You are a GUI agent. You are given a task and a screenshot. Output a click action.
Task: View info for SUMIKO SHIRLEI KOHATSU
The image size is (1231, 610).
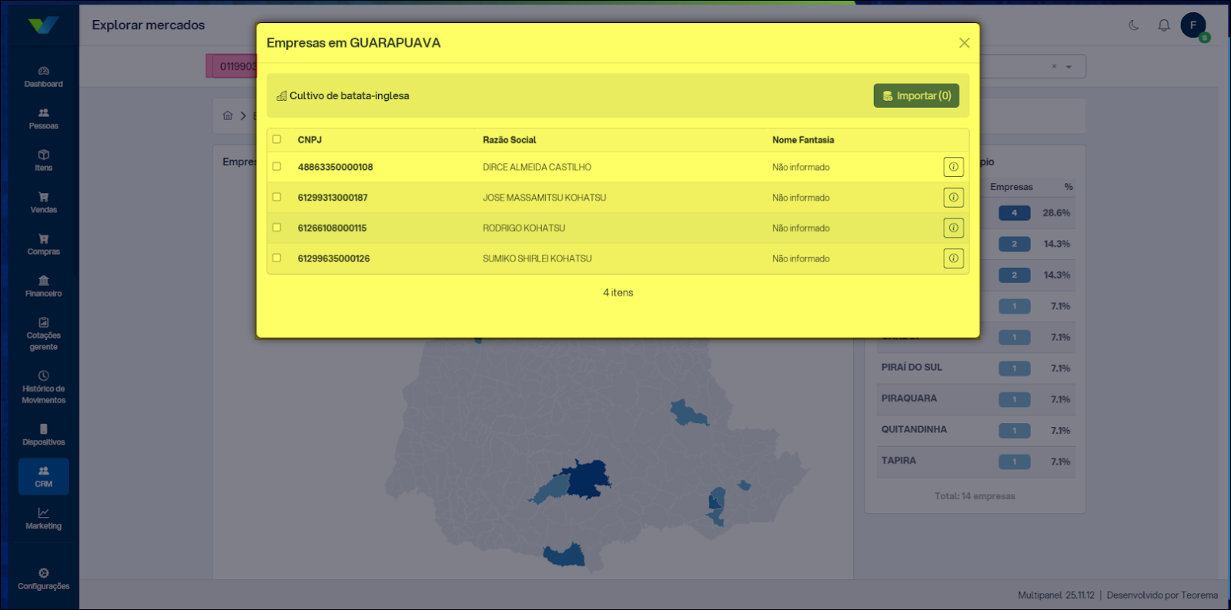point(953,258)
